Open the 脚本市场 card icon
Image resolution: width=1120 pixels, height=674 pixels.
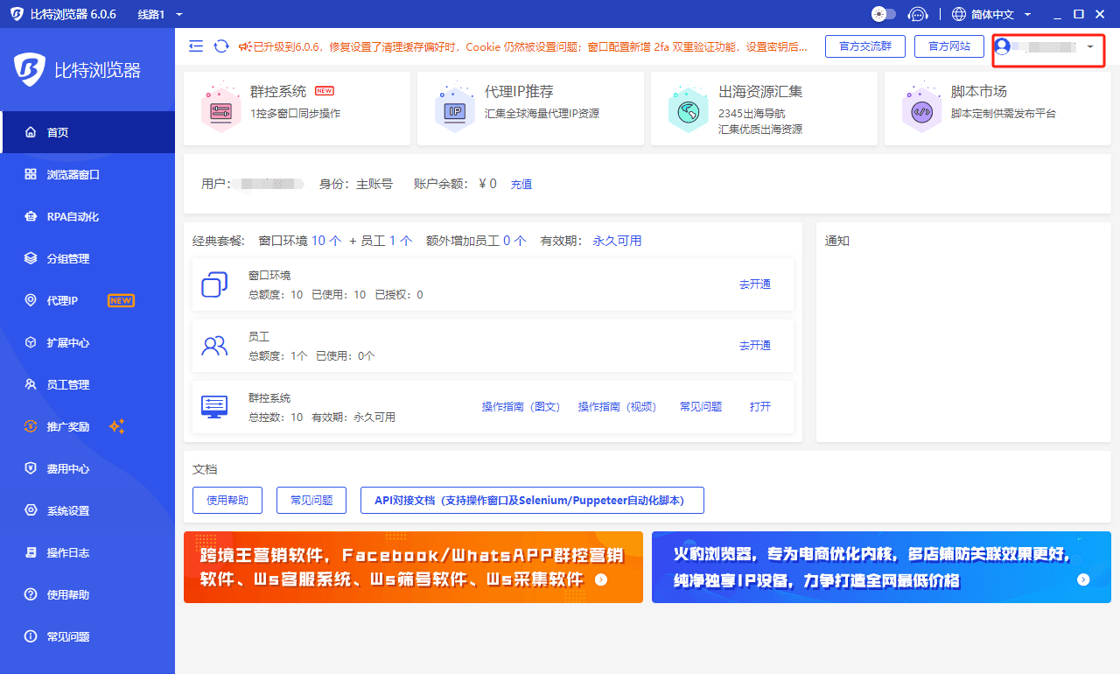click(x=921, y=109)
